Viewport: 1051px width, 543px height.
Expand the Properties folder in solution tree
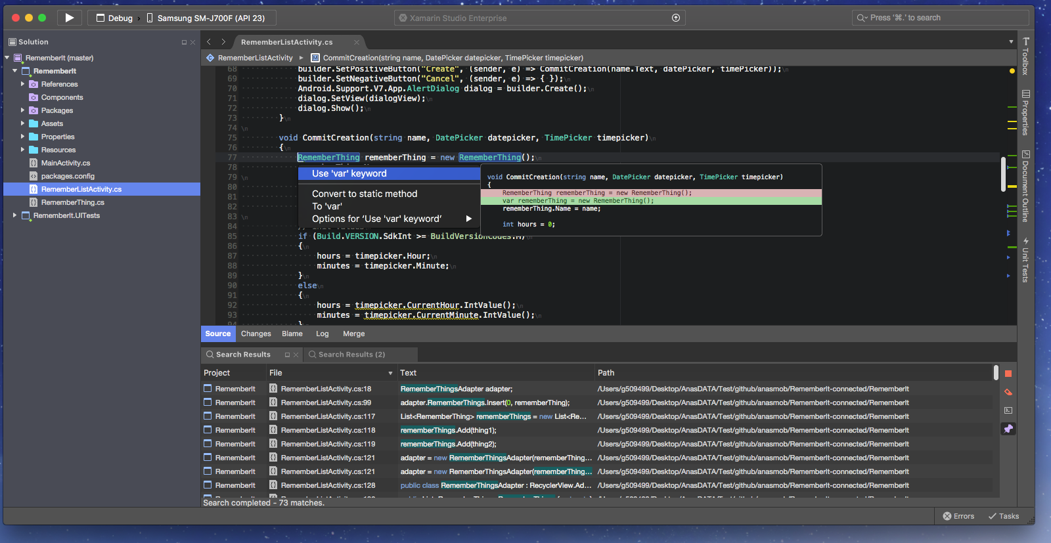(22, 137)
